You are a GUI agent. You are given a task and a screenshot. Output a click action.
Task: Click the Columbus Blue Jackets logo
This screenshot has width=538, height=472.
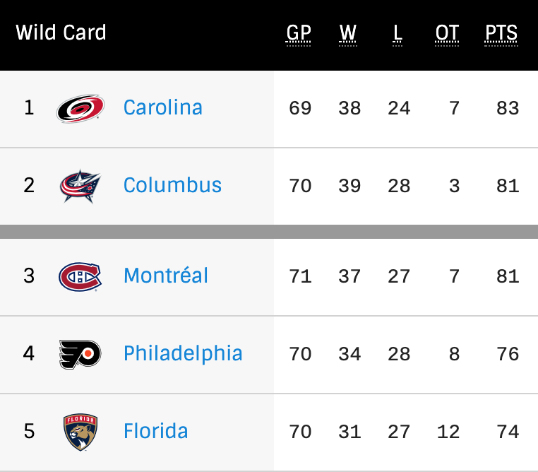coord(80,186)
